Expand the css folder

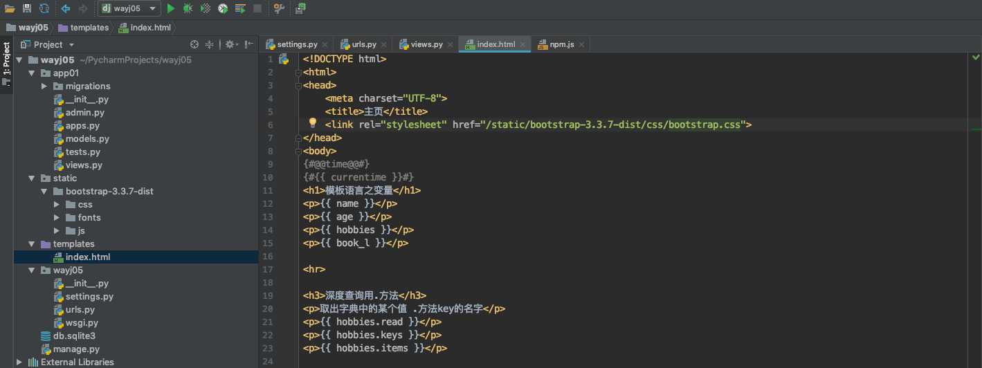[57, 205]
